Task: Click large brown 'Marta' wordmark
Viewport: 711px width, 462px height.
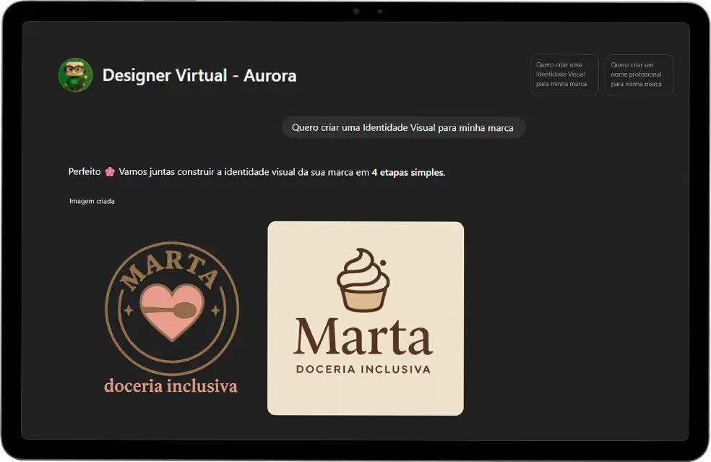Action: coord(363,338)
